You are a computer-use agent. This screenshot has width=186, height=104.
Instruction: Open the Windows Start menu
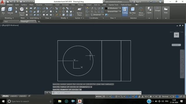3,101
